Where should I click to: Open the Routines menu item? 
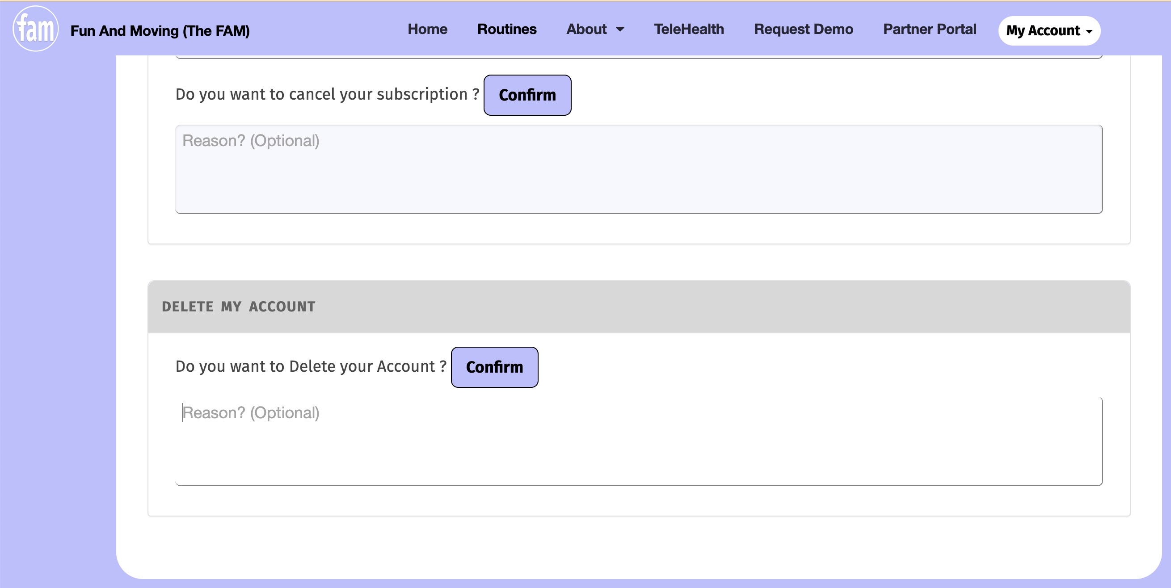coord(507,29)
